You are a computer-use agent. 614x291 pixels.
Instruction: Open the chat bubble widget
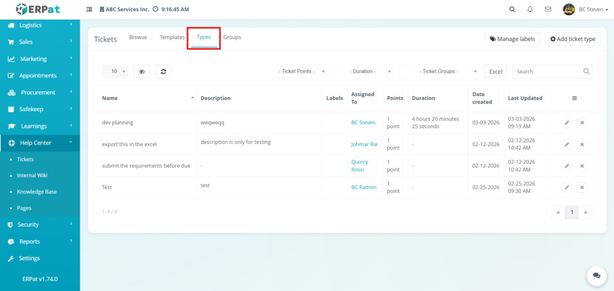597,275
